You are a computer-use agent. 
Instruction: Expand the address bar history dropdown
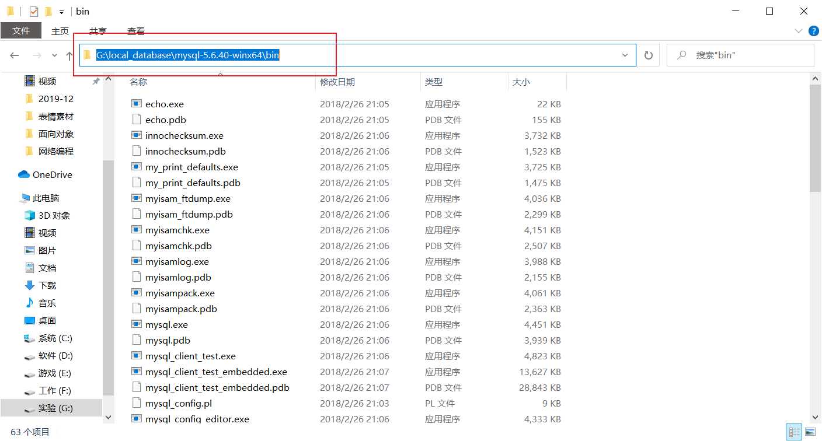pos(625,55)
